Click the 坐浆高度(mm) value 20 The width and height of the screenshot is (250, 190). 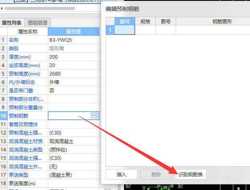click(73, 65)
